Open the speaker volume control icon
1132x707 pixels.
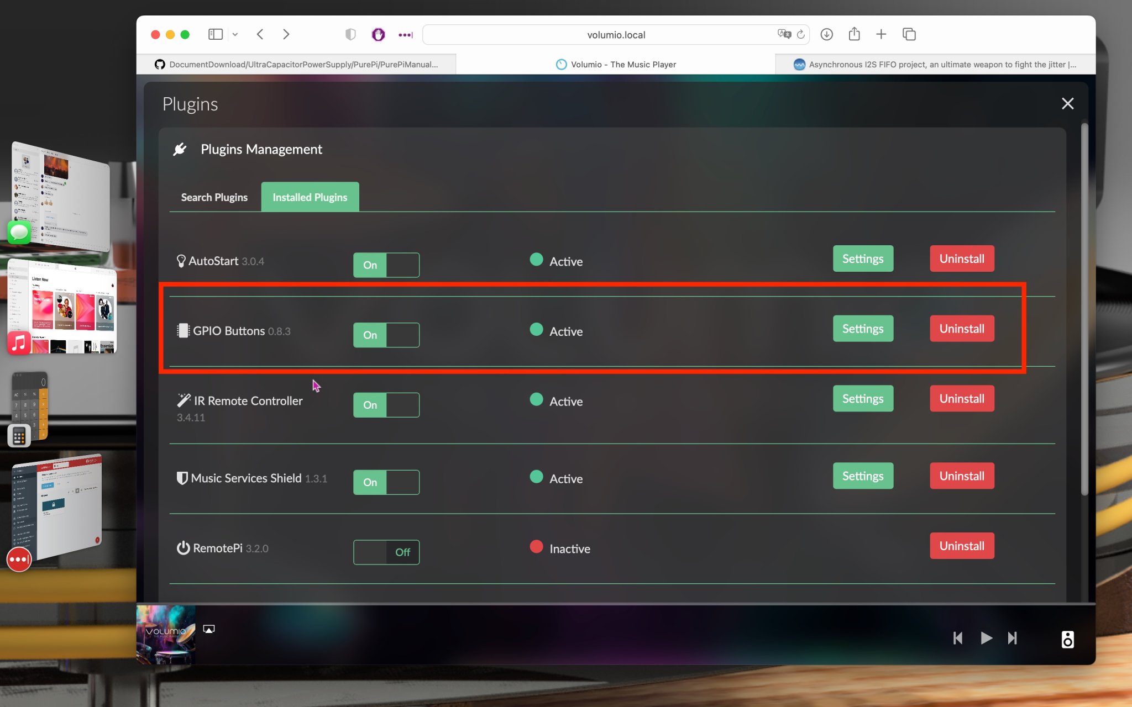[1067, 639]
